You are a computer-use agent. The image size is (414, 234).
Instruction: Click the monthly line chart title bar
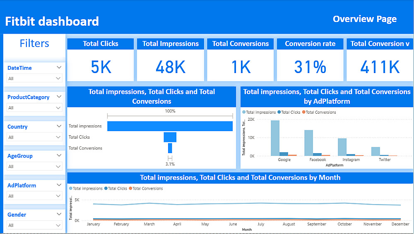pyautogui.click(x=240, y=177)
